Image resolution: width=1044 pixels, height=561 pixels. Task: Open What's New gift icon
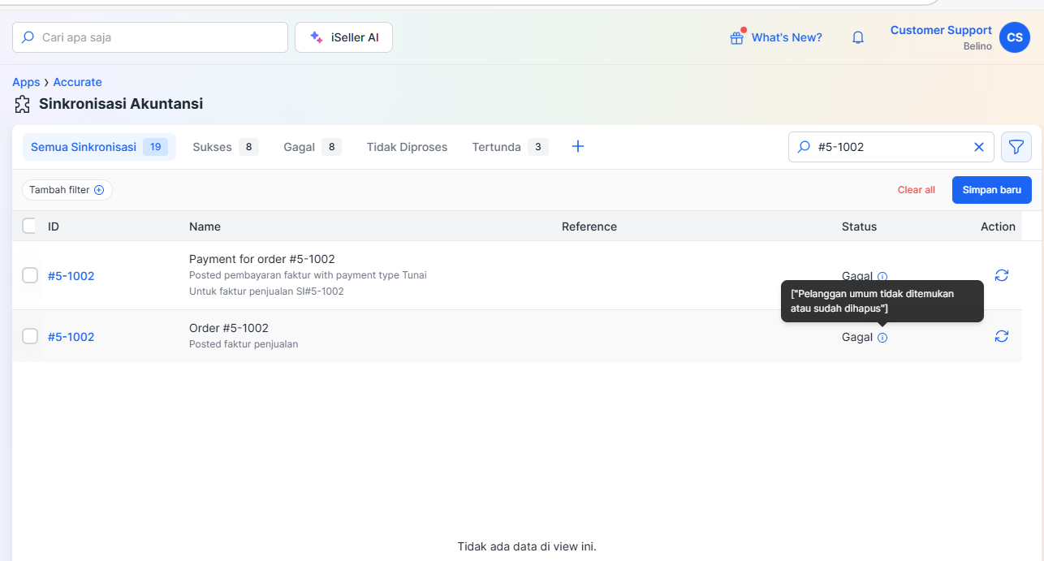[737, 37]
